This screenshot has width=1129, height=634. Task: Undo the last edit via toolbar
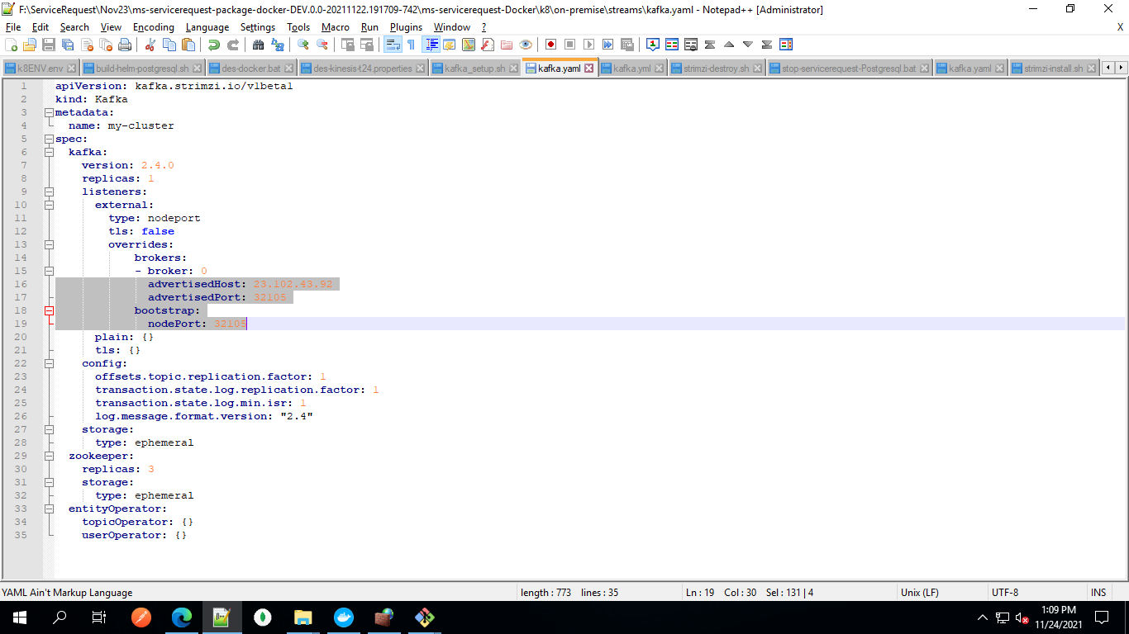click(x=214, y=45)
